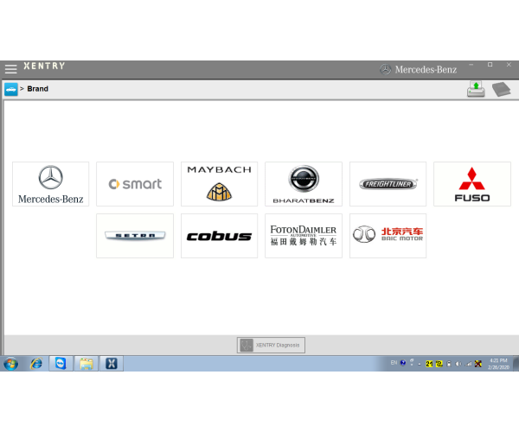Open the gray book manual icon
This screenshot has height=432, width=519.
point(502,89)
